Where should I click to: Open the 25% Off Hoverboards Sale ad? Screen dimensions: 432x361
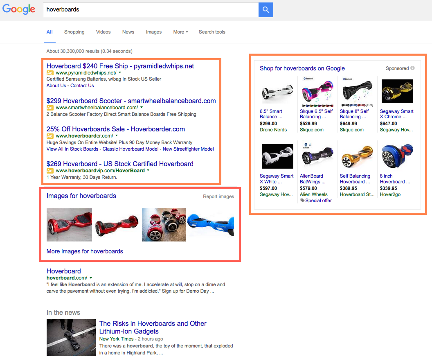point(116,129)
